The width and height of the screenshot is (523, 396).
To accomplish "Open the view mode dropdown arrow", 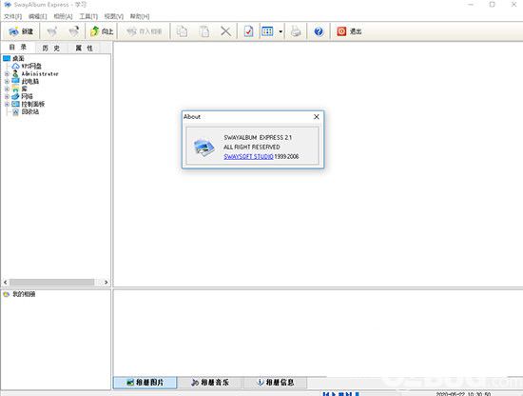I will 281,31.
